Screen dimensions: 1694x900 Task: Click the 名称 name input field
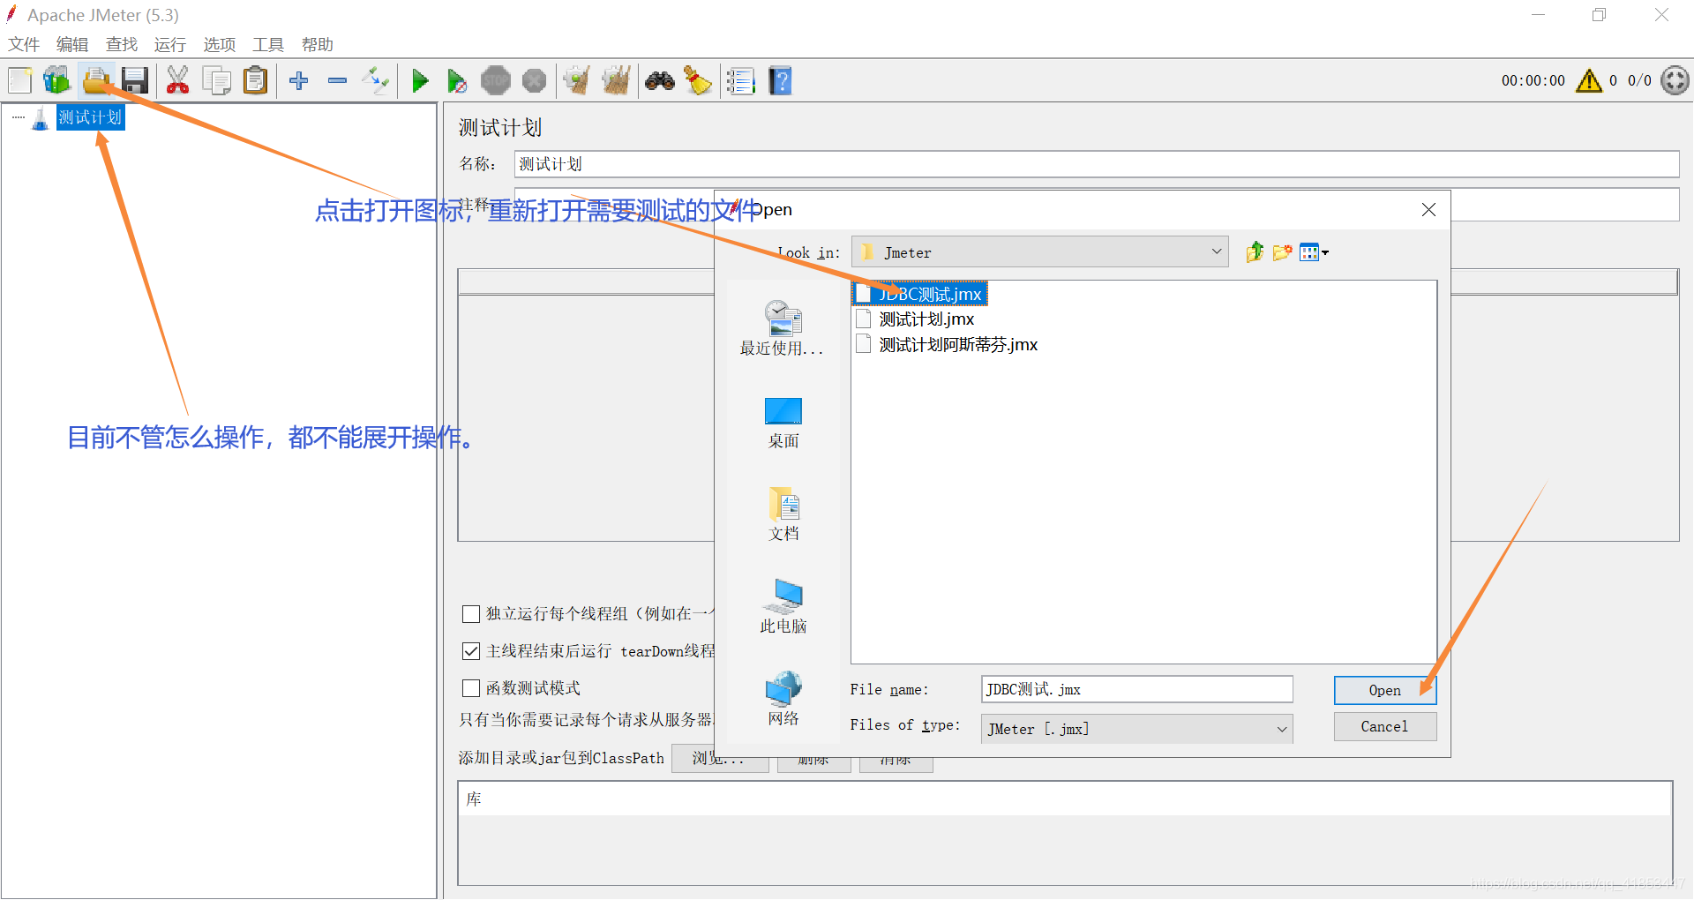click(1096, 164)
